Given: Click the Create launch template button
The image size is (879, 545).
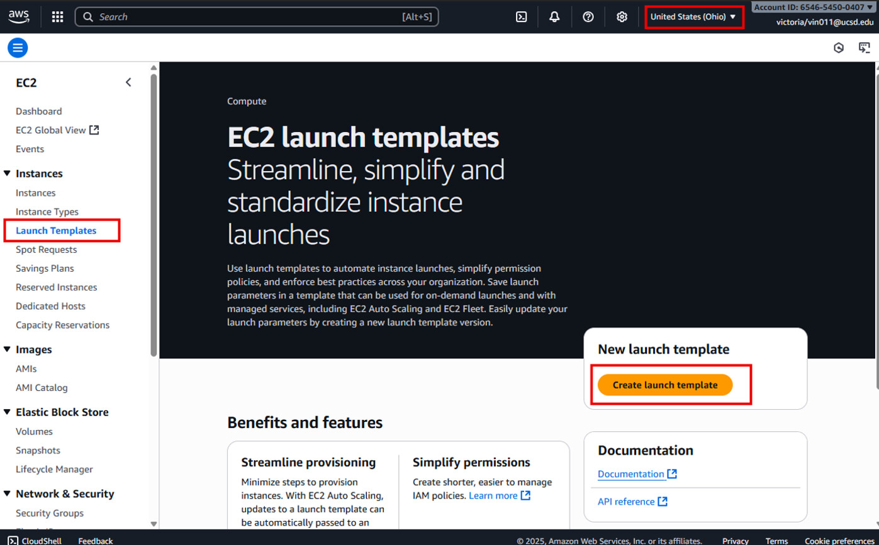Looking at the screenshot, I should pos(665,385).
